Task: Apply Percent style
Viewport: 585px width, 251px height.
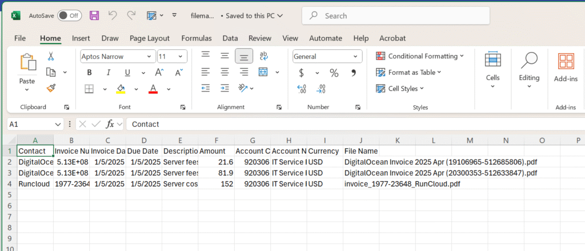Action: pos(334,73)
